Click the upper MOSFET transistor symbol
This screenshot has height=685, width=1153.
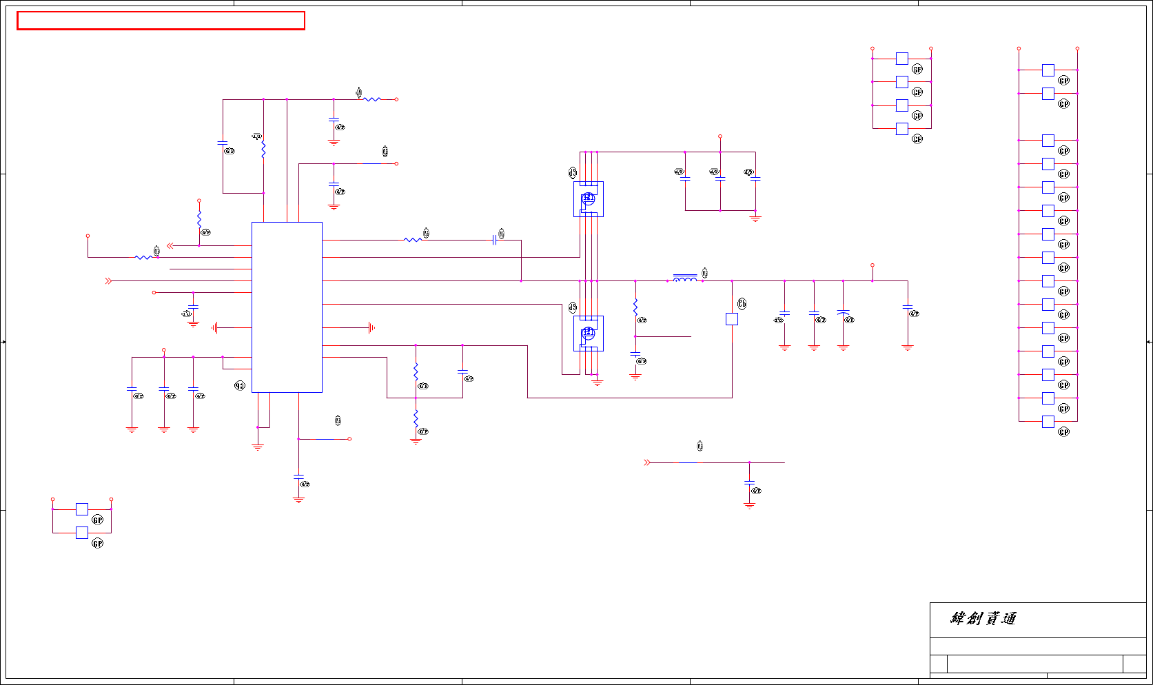pyautogui.click(x=589, y=199)
